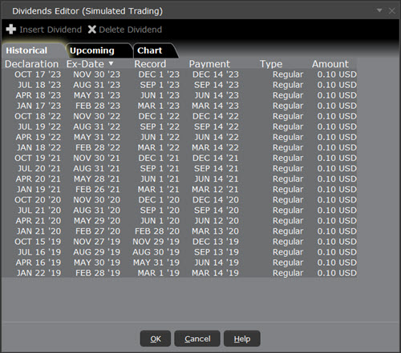Select payment date SEP 13 '19
This screenshot has height=353, width=401.
click(217, 252)
